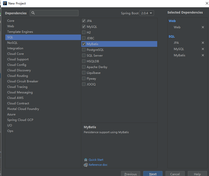This screenshot has height=176, width=209.
Task: Select the Cloud Tracing category
Action: 43,87
